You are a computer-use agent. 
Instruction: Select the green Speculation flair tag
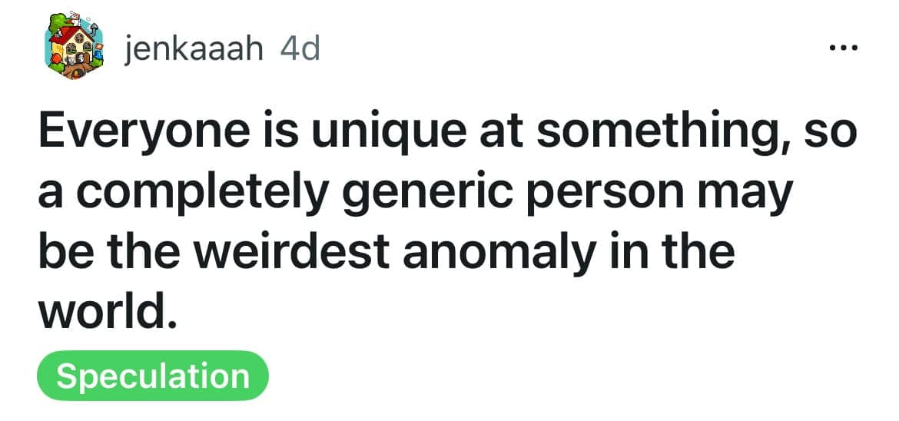pyautogui.click(x=153, y=376)
